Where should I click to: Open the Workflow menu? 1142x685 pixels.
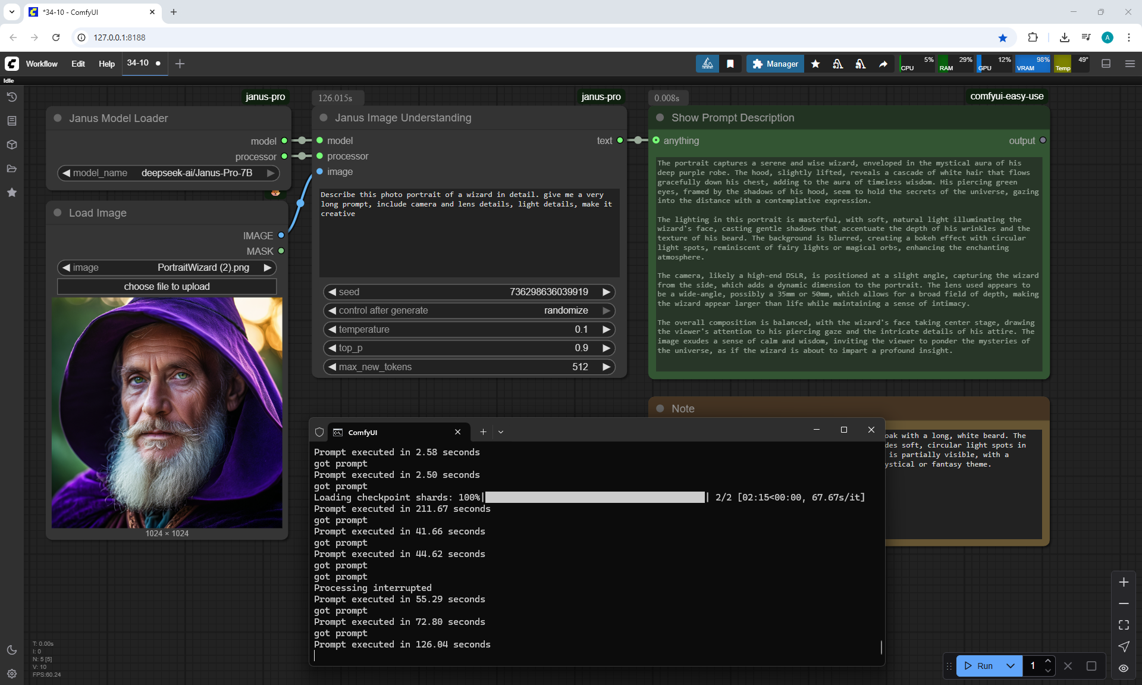tap(42, 64)
